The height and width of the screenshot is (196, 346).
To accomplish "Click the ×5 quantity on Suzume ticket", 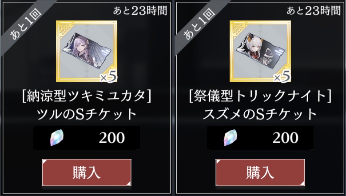I will pyautogui.click(x=282, y=77).
